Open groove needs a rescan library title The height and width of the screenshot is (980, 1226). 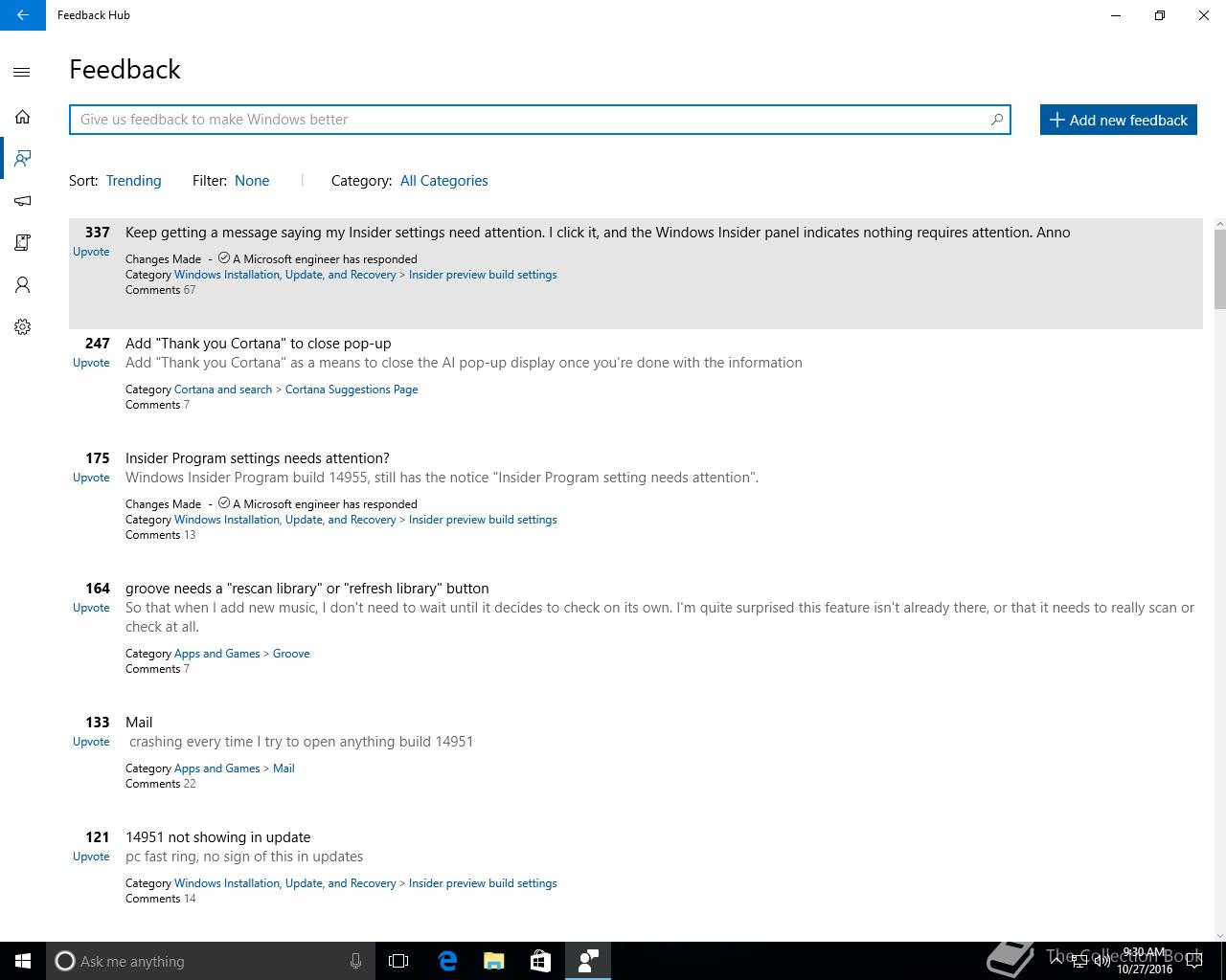click(x=307, y=589)
